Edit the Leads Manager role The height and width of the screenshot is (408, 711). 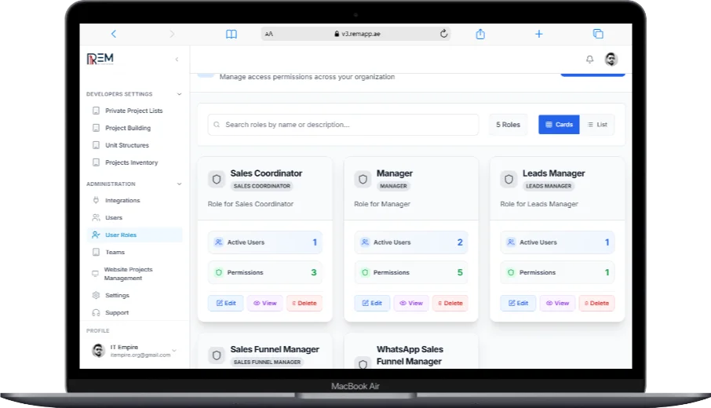[x=518, y=304]
